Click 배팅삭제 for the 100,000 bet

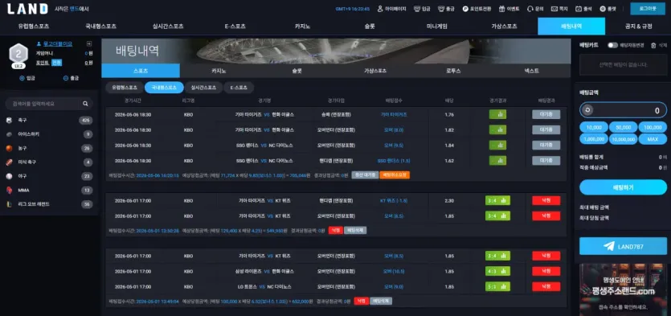click(x=381, y=301)
